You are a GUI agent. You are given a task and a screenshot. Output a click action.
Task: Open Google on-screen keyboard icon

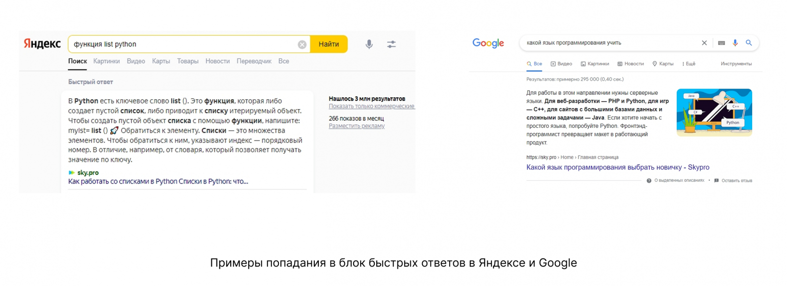coord(721,43)
